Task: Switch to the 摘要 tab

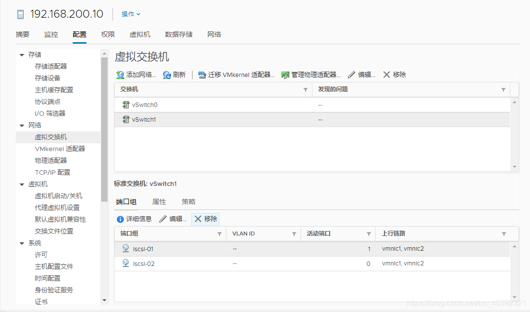Action: pos(23,34)
